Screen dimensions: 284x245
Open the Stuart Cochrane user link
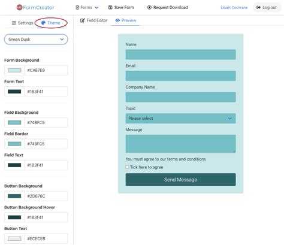pyautogui.click(x=234, y=8)
